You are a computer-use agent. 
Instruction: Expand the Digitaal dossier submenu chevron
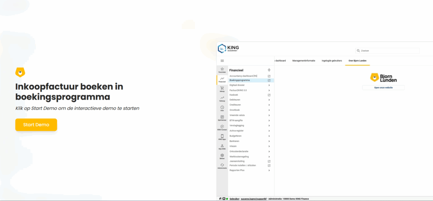point(269,85)
